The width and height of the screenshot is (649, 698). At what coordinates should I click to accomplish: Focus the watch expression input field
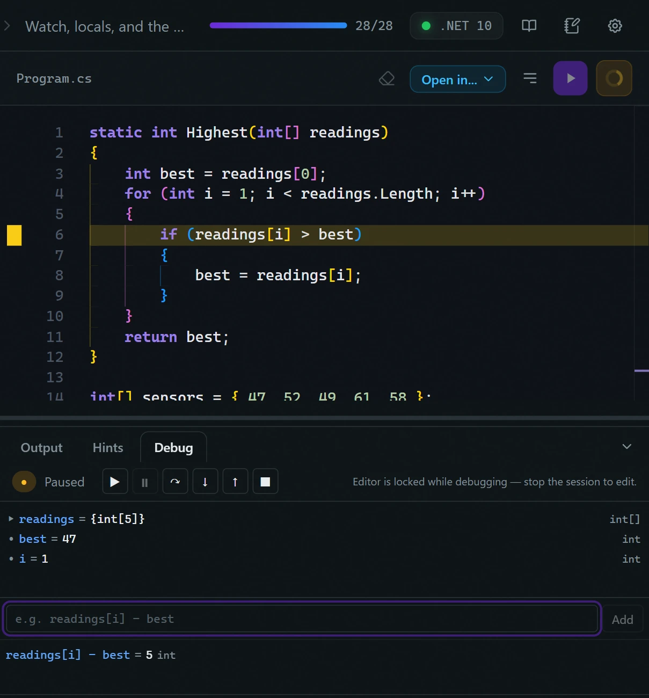pos(302,619)
